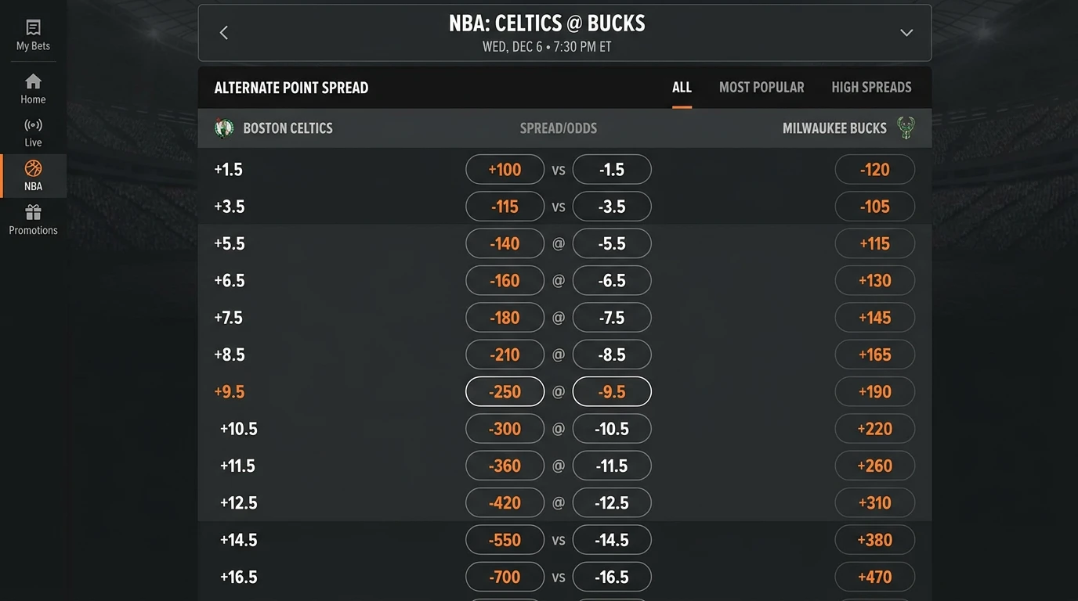Click the +5.5 Celtics row label
The image size is (1078, 601).
[x=230, y=243]
